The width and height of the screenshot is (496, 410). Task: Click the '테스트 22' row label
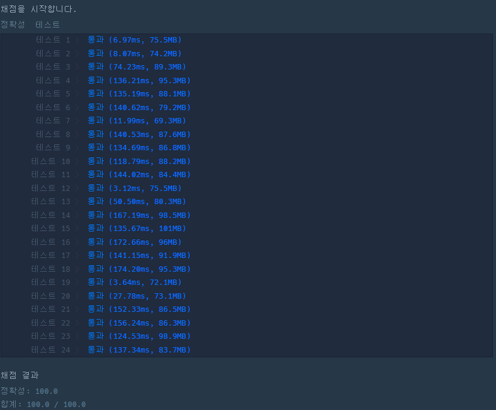50,323
